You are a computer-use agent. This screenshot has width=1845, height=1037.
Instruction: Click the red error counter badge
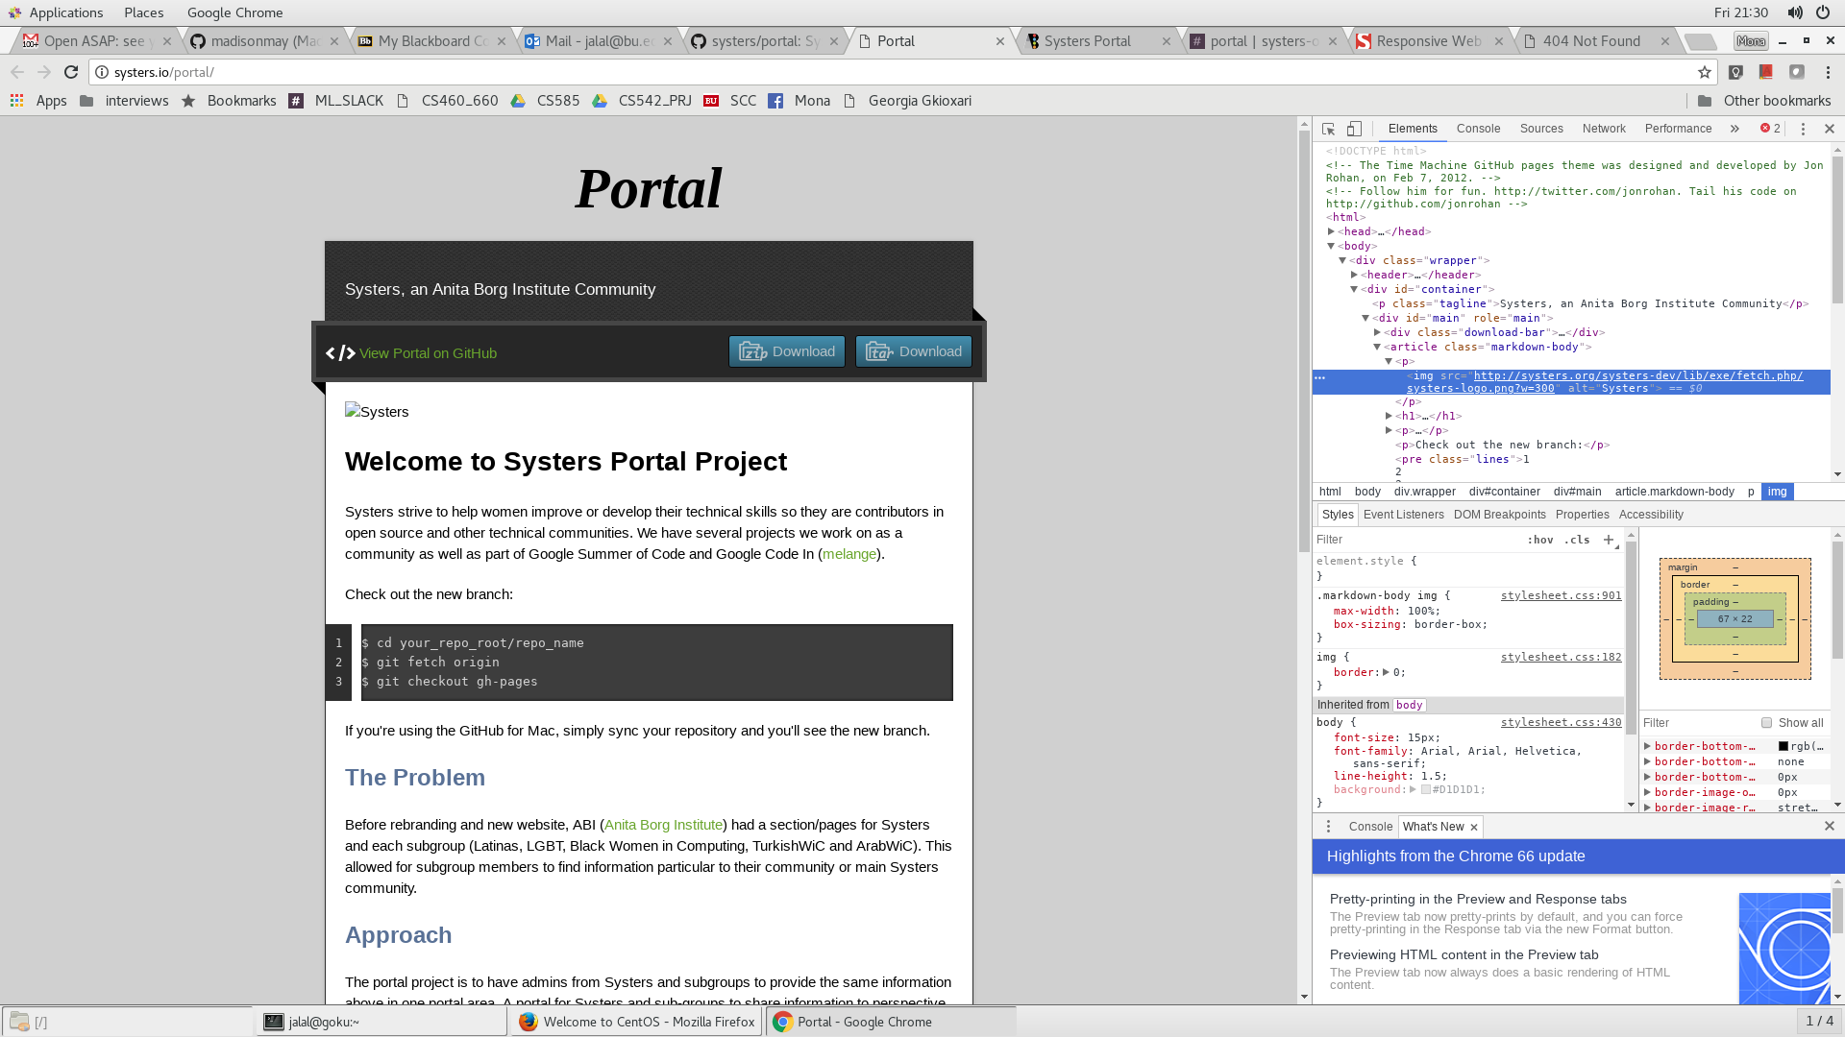coord(1768,128)
